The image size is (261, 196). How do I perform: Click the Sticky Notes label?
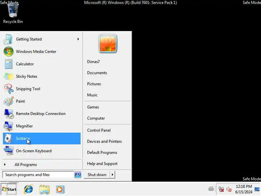pos(27,76)
